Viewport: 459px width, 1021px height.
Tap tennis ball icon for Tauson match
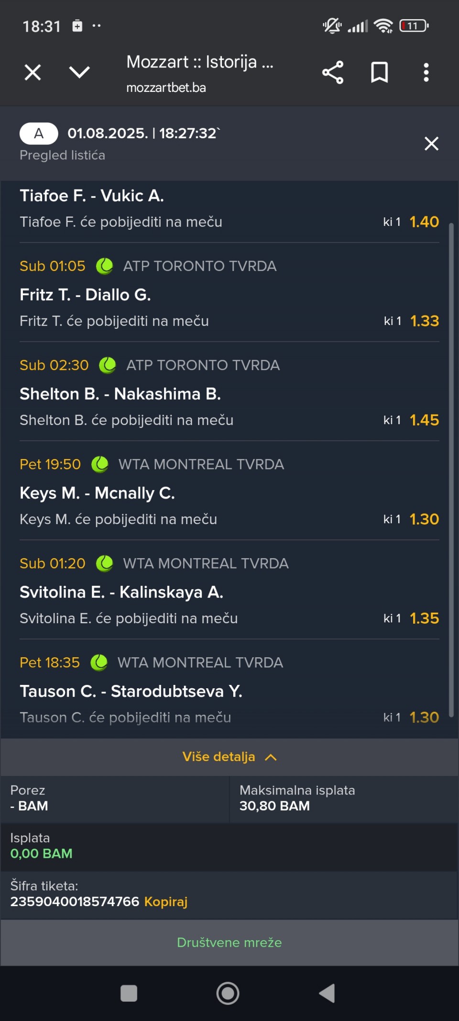point(99,662)
